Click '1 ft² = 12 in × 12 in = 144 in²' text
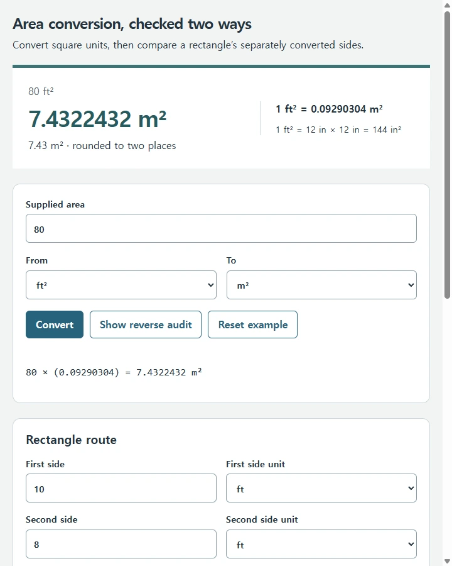The height and width of the screenshot is (566, 452). tap(338, 129)
